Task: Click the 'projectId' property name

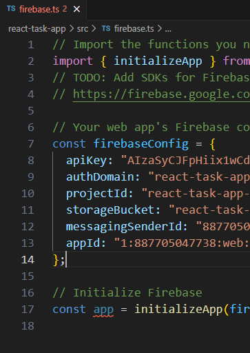Action: [x=96, y=194]
